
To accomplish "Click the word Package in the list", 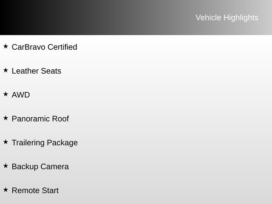I will click(62, 143).
